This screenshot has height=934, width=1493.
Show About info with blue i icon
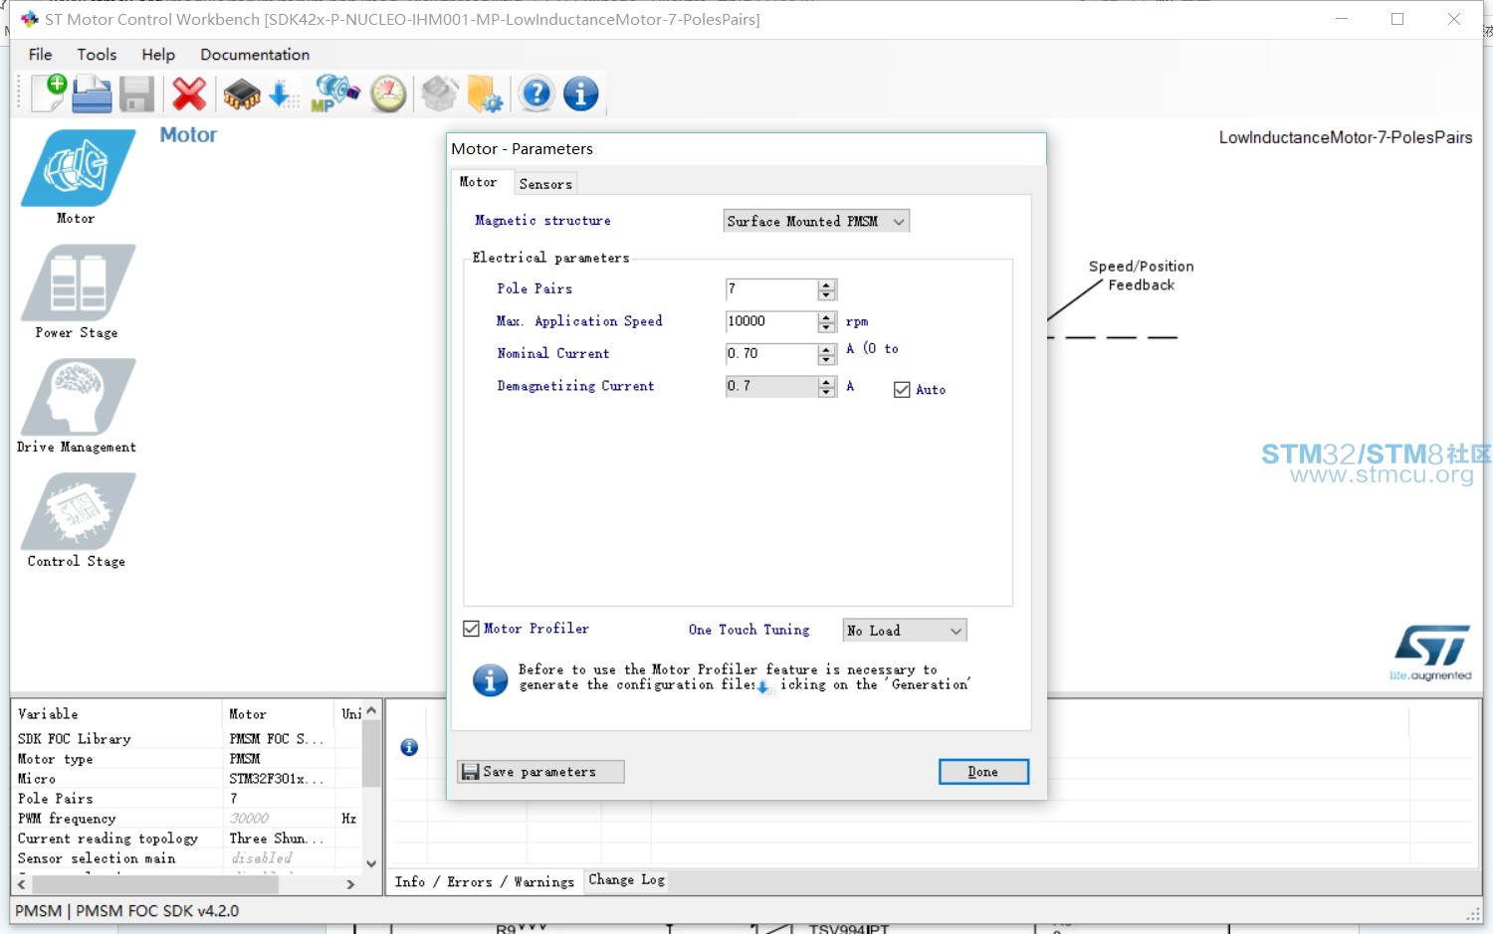coord(581,93)
